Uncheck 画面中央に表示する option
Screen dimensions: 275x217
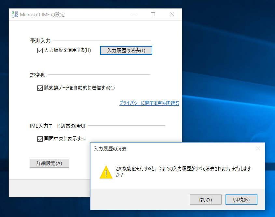click(40, 138)
